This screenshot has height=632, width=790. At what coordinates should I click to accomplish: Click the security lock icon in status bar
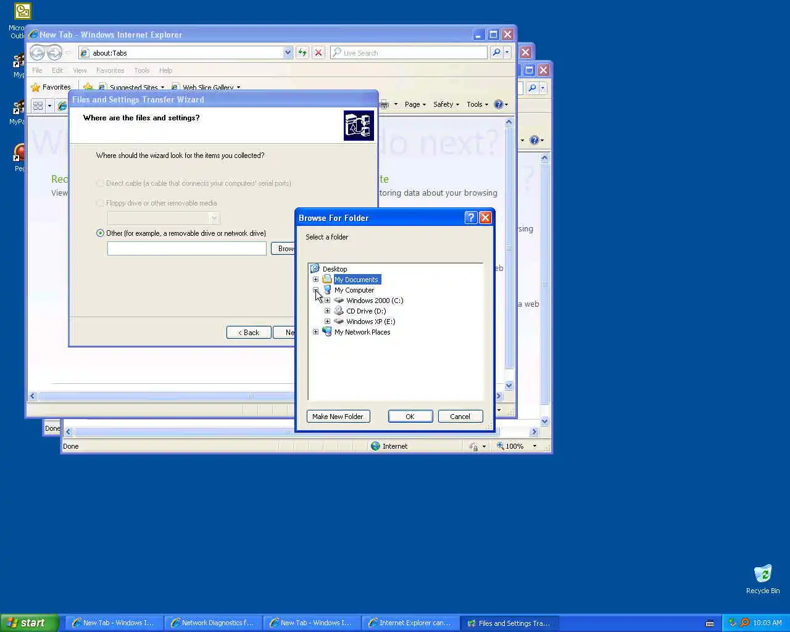pyautogui.click(x=473, y=446)
